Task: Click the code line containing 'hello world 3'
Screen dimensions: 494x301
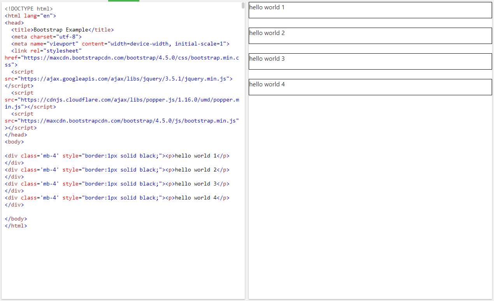Action: tap(117, 184)
